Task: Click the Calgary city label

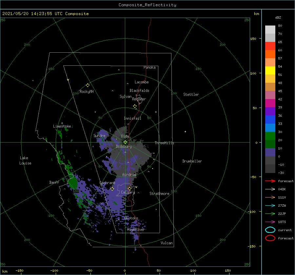Action: (128, 192)
